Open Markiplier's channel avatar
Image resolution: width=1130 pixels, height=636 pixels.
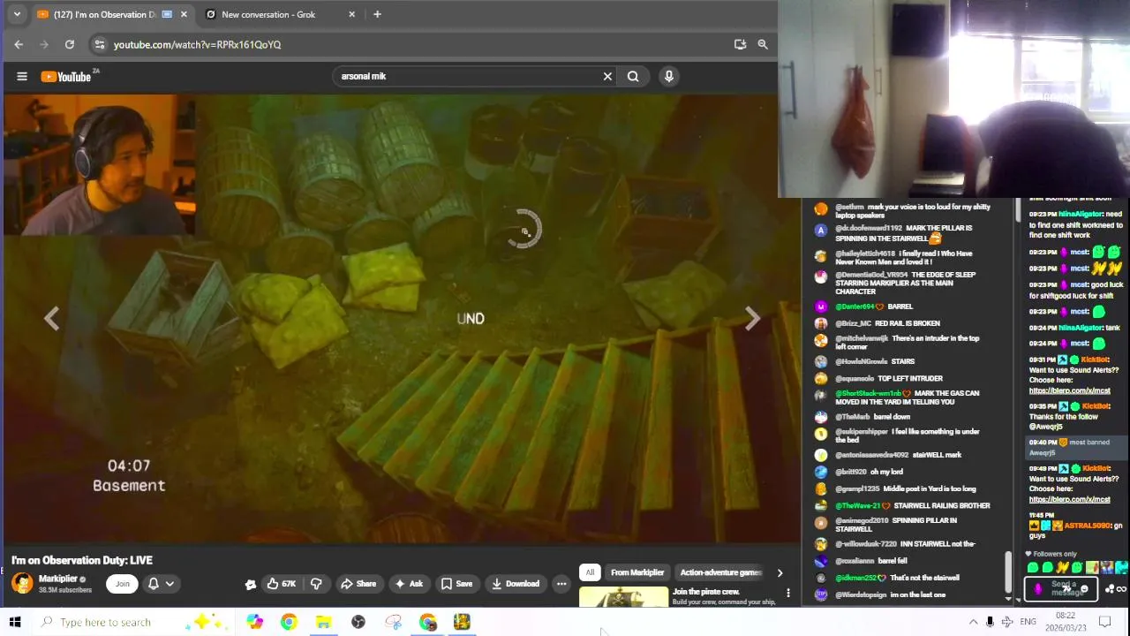pyautogui.click(x=22, y=583)
